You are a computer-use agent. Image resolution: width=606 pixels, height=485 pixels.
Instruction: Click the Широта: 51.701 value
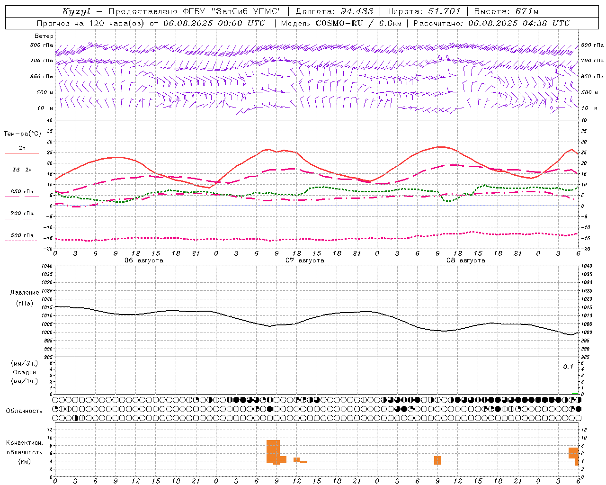click(x=423, y=11)
